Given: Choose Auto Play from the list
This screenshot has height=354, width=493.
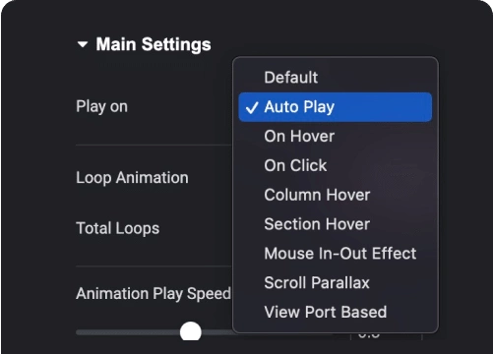Looking at the screenshot, I should point(336,107).
